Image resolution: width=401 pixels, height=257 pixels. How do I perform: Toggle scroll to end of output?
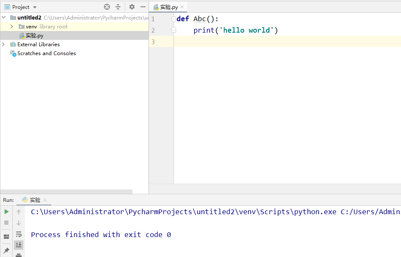(x=19, y=245)
